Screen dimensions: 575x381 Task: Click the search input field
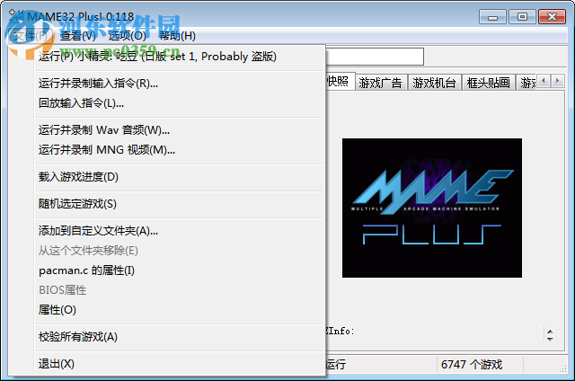[375, 57]
